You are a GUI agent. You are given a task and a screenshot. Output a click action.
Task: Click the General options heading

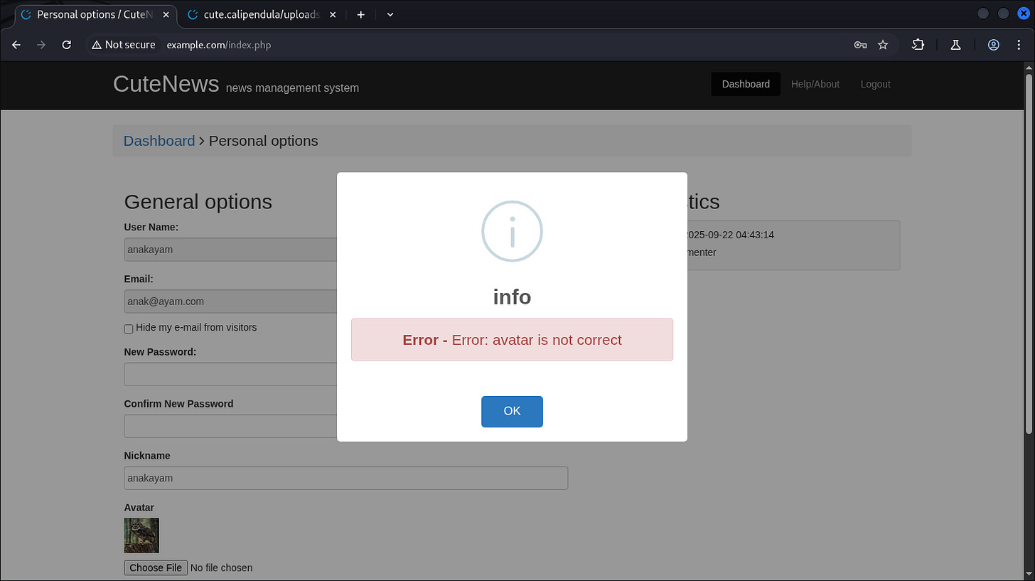pyautogui.click(x=198, y=201)
